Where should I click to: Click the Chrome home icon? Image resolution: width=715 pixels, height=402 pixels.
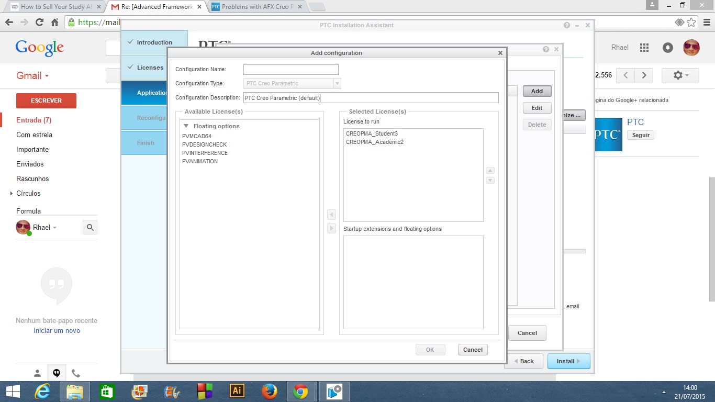coord(54,23)
